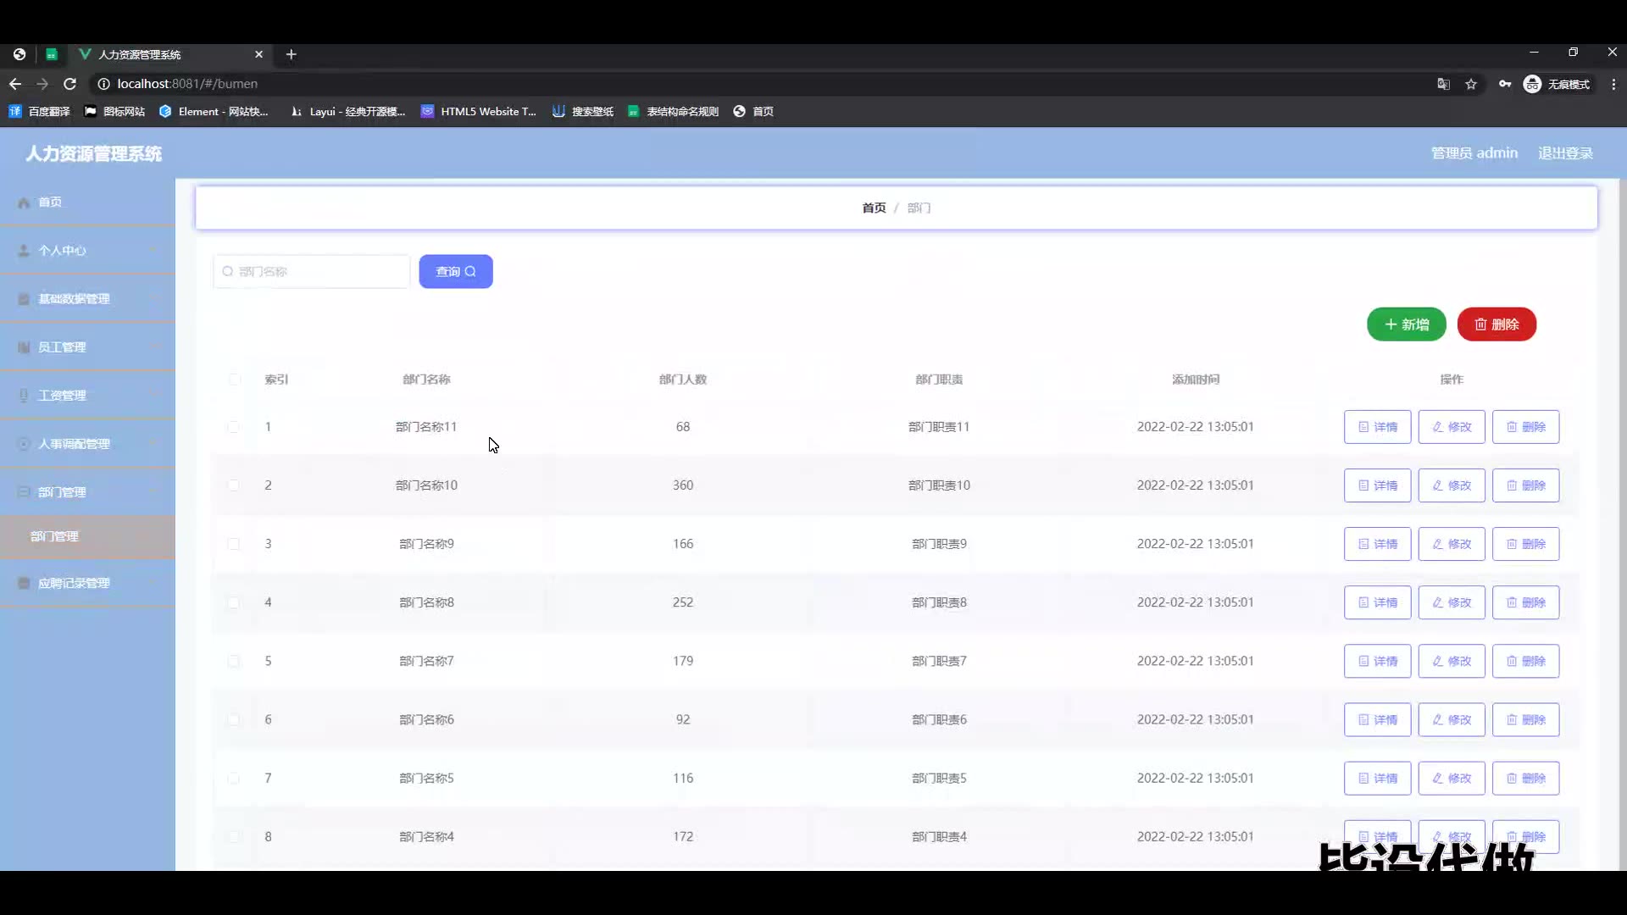Click the person icon next to 个人中心
The height and width of the screenshot is (915, 1627).
coord(24,251)
